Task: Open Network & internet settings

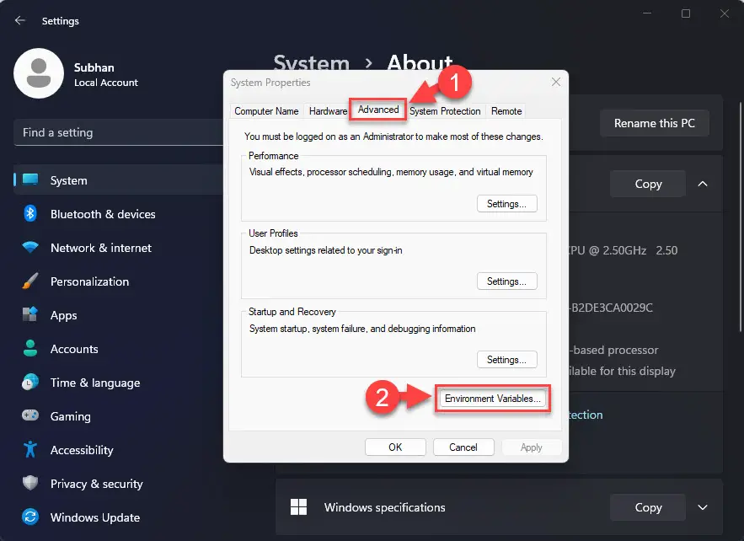Action: click(99, 248)
